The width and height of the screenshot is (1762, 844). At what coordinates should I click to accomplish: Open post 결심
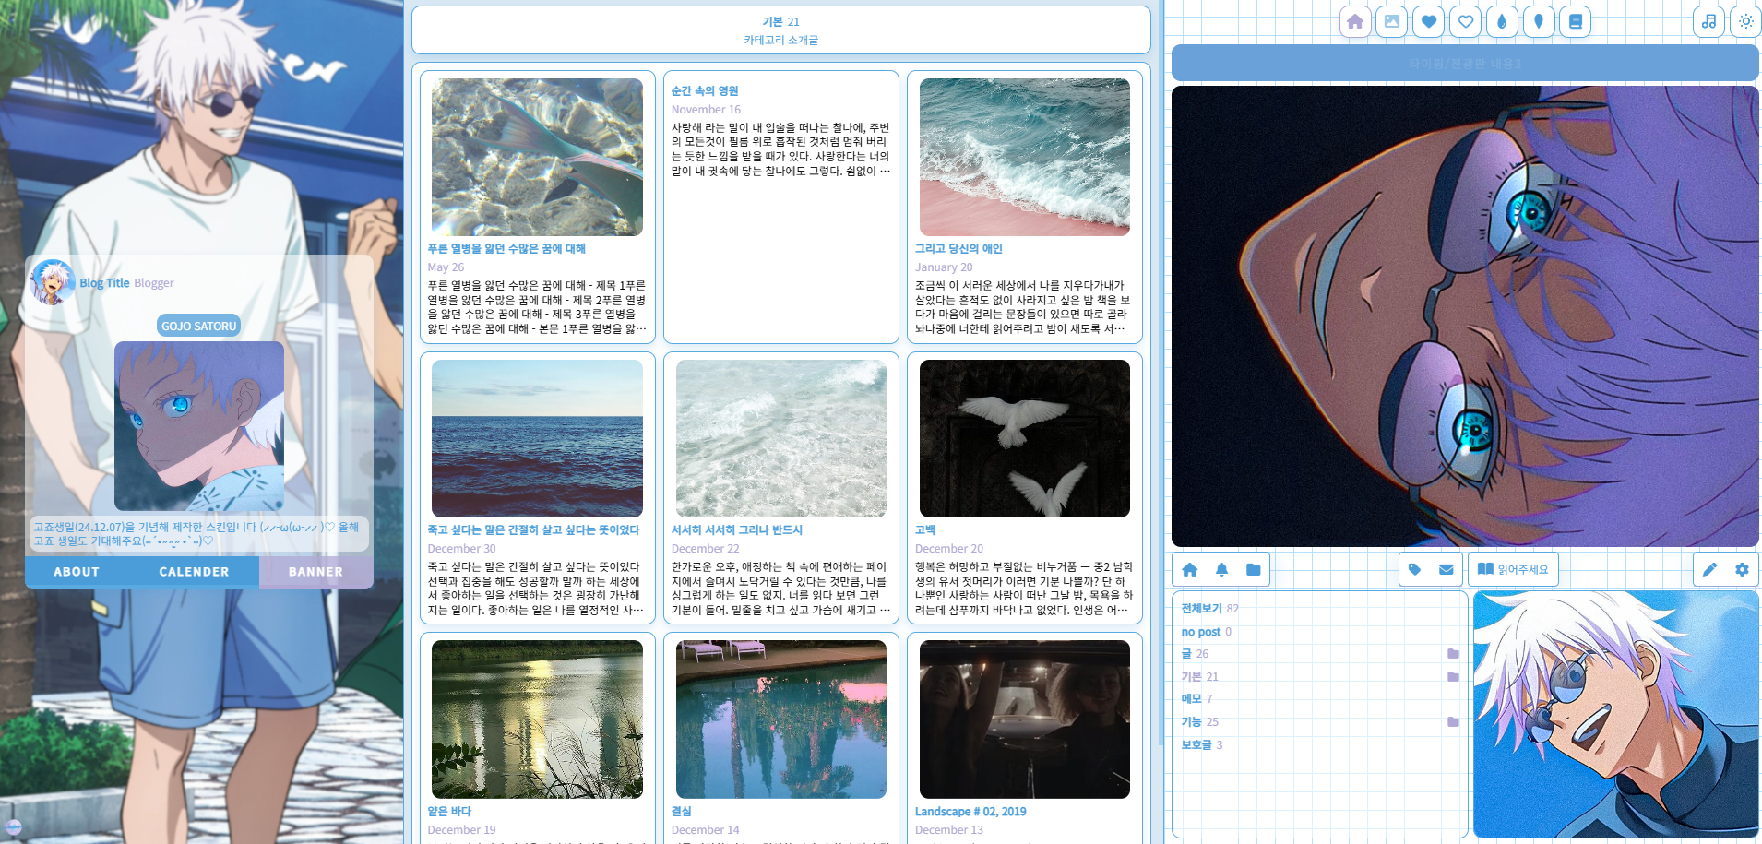(x=681, y=812)
